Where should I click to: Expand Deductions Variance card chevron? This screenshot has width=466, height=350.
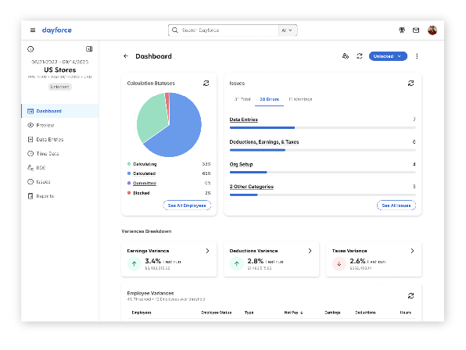click(x=310, y=251)
